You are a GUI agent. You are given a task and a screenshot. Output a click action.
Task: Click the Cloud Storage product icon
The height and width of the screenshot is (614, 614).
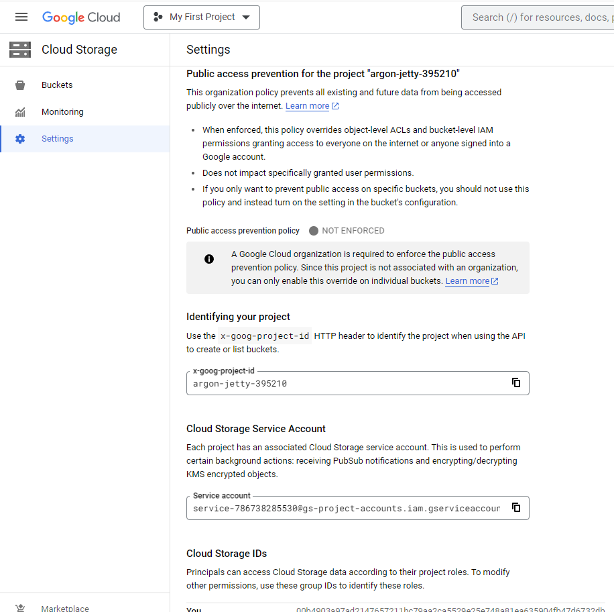[20, 50]
